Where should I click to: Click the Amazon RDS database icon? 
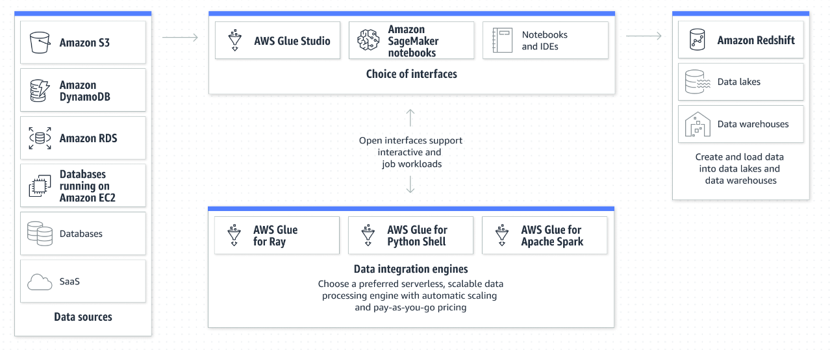click(40, 138)
